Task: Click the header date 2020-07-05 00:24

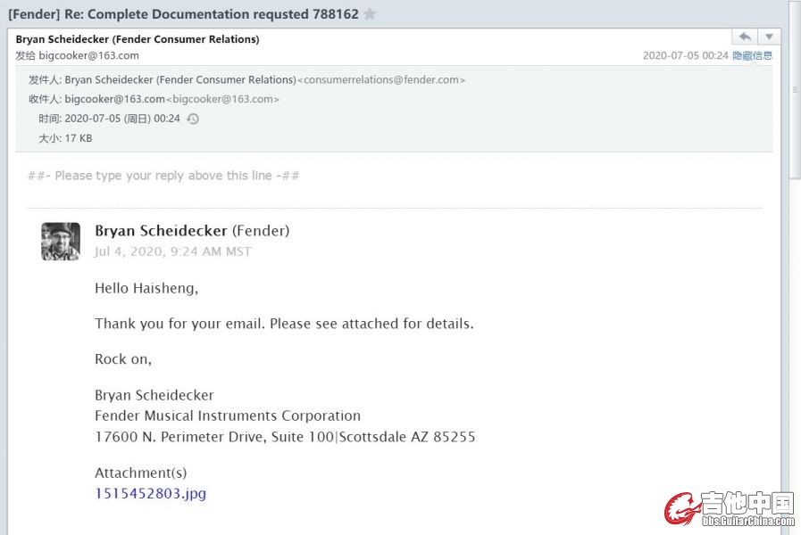Action: click(x=685, y=55)
